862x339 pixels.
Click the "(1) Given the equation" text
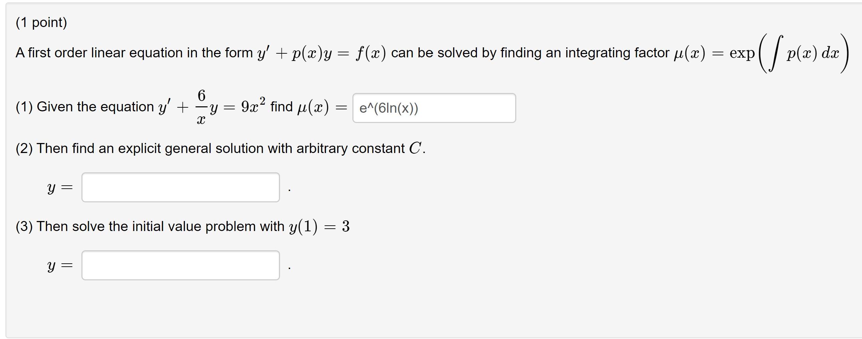(x=85, y=107)
